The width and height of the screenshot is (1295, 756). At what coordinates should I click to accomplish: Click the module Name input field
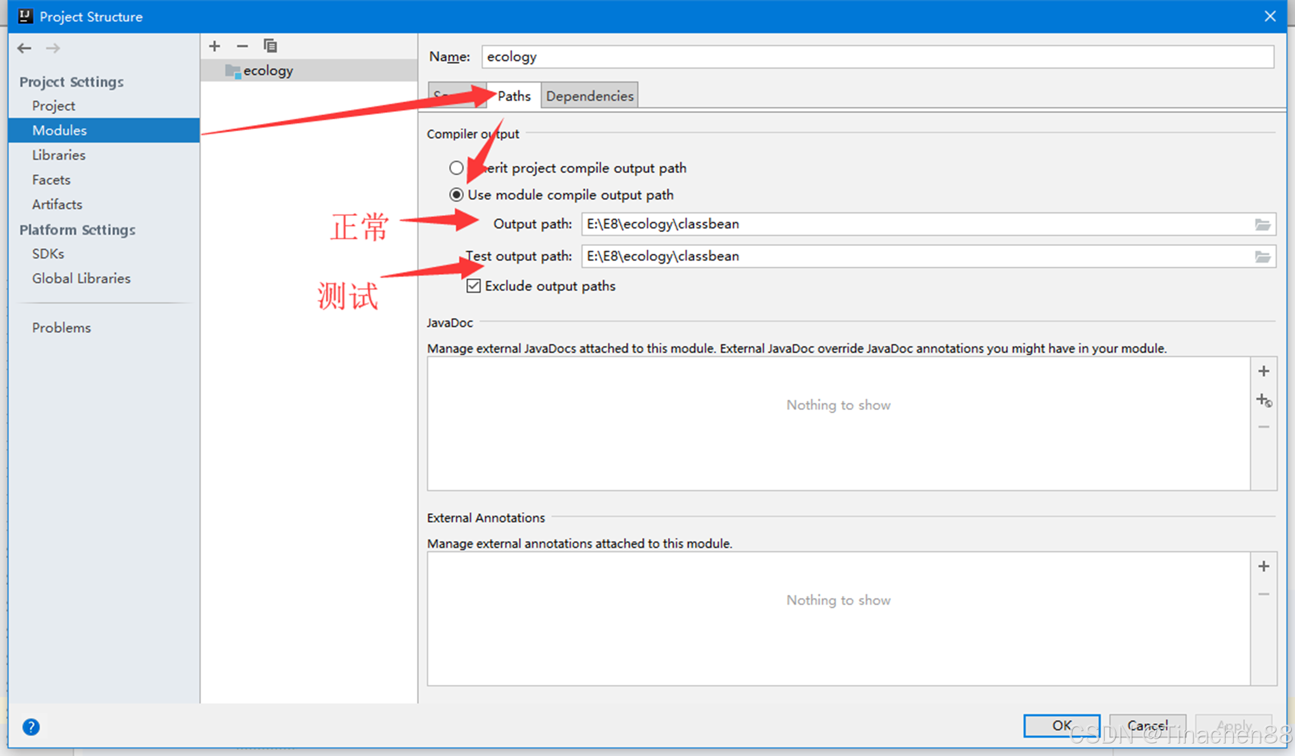[x=876, y=57]
